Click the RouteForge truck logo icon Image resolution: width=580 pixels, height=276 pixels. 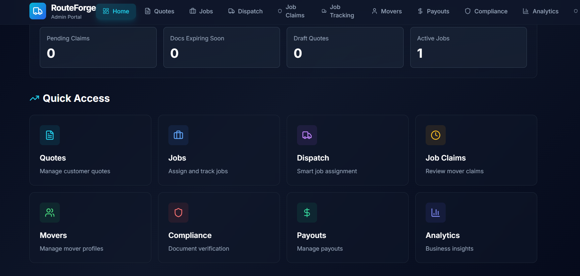point(38,11)
